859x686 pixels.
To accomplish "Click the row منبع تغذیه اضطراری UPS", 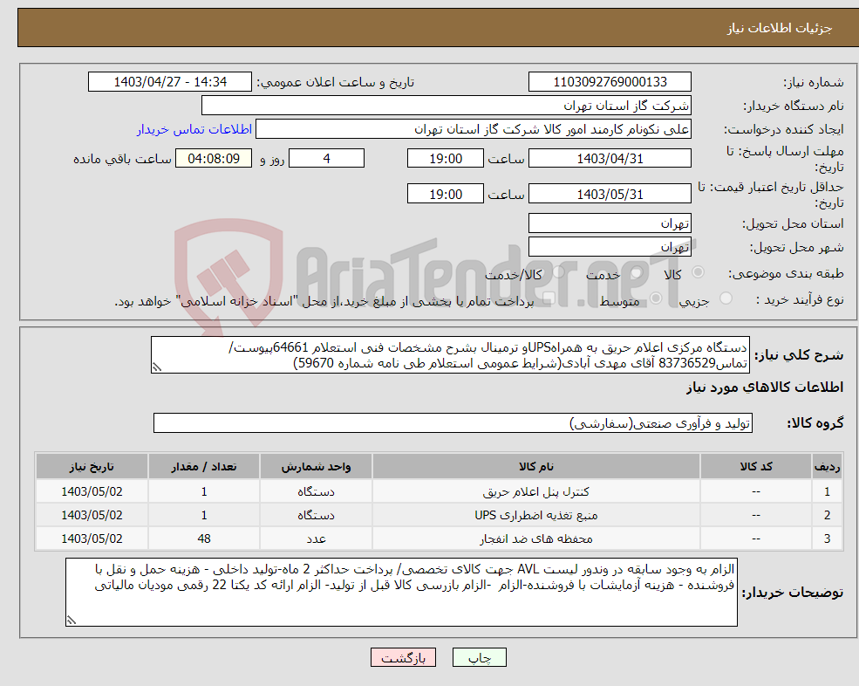I will pyautogui.click(x=439, y=515).
